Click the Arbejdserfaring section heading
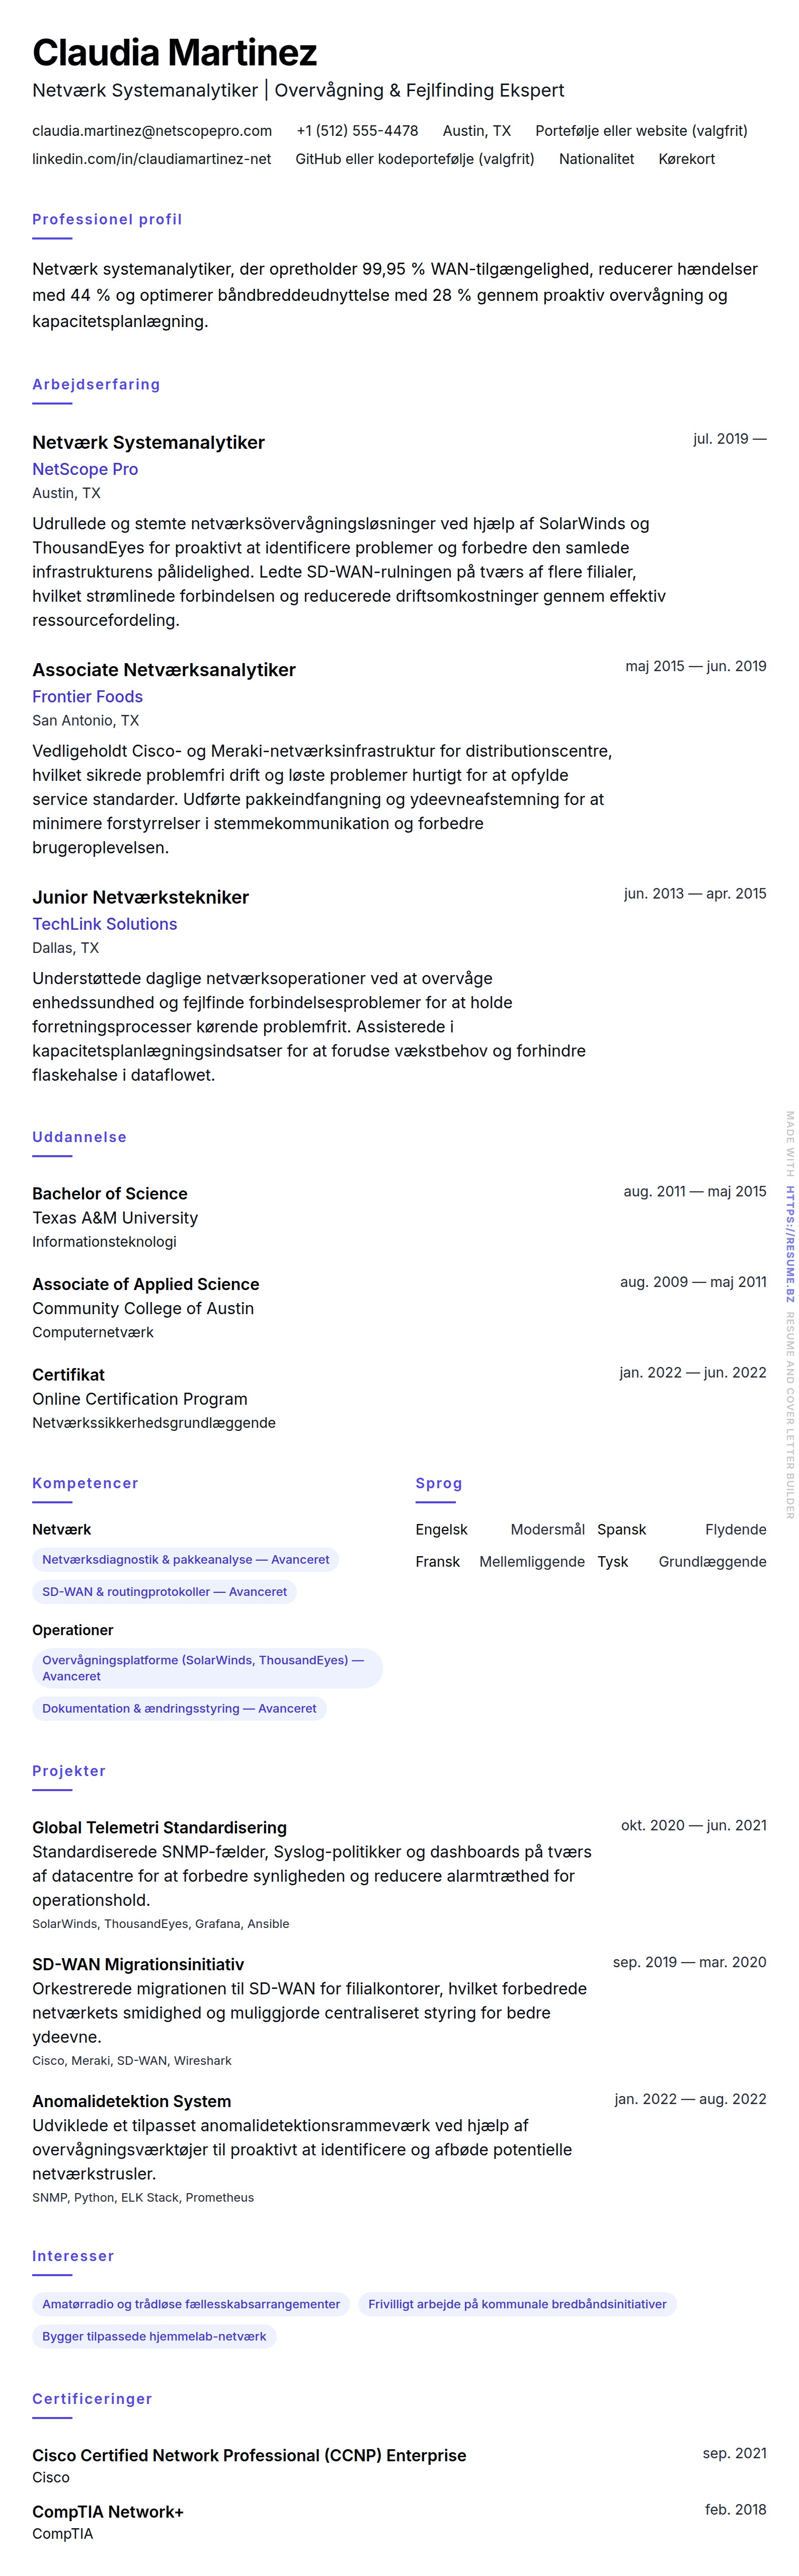Image resolution: width=799 pixels, height=2576 pixels. 96,384
